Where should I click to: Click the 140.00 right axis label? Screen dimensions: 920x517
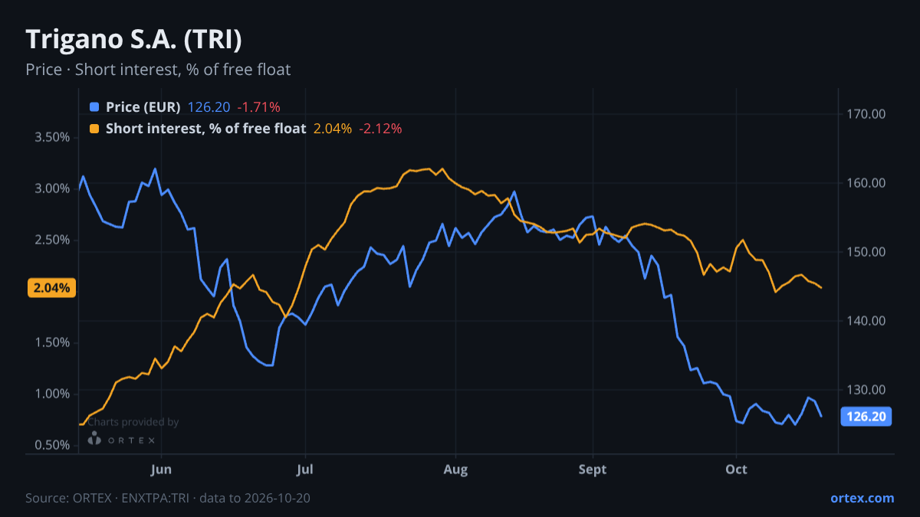[866, 321]
